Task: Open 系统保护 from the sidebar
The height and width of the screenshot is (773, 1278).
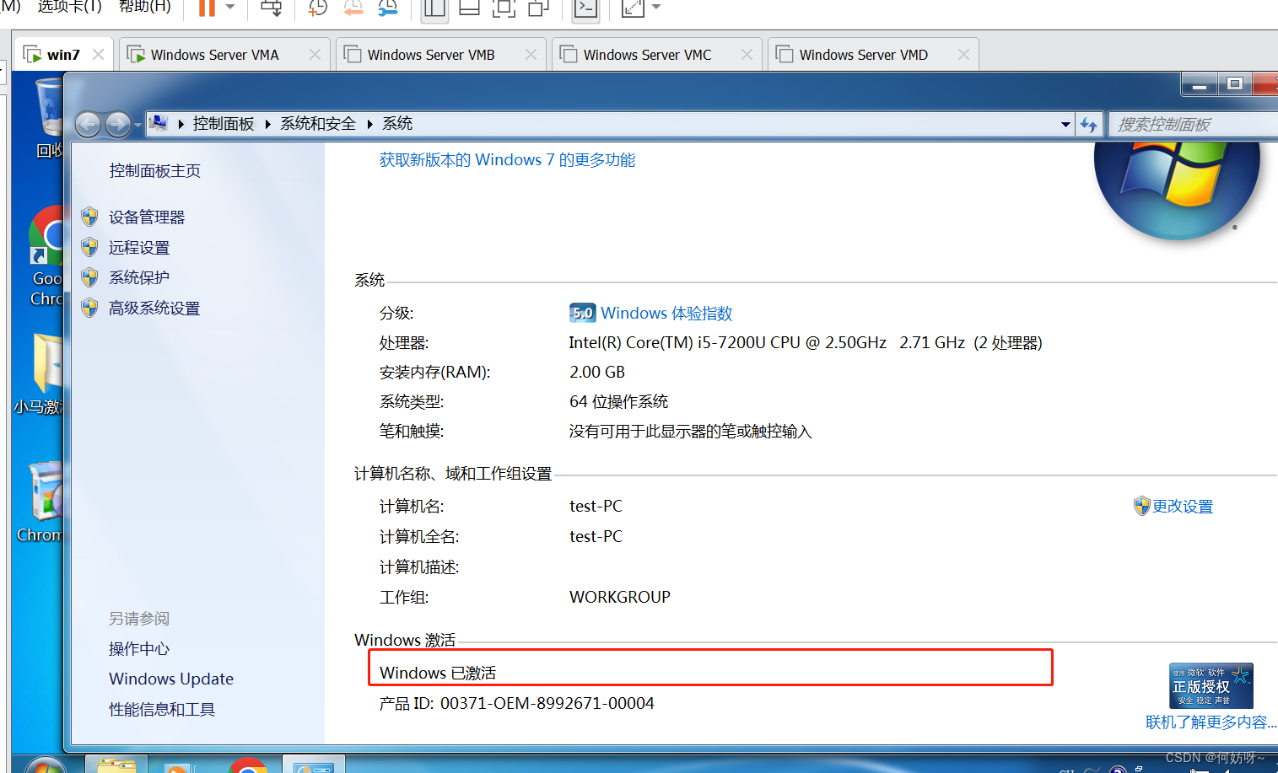Action: [139, 278]
